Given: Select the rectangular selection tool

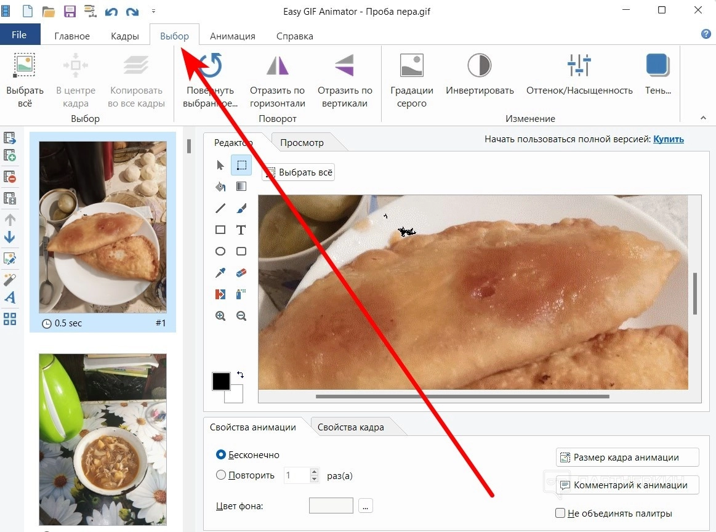Looking at the screenshot, I should [x=241, y=165].
